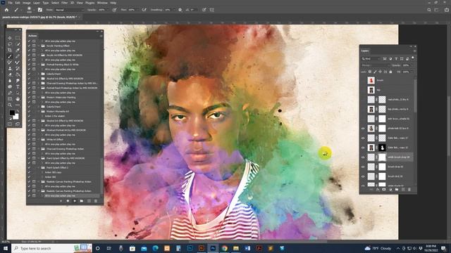
Task: Click Play selection in Actions panel
Action: click(75, 201)
